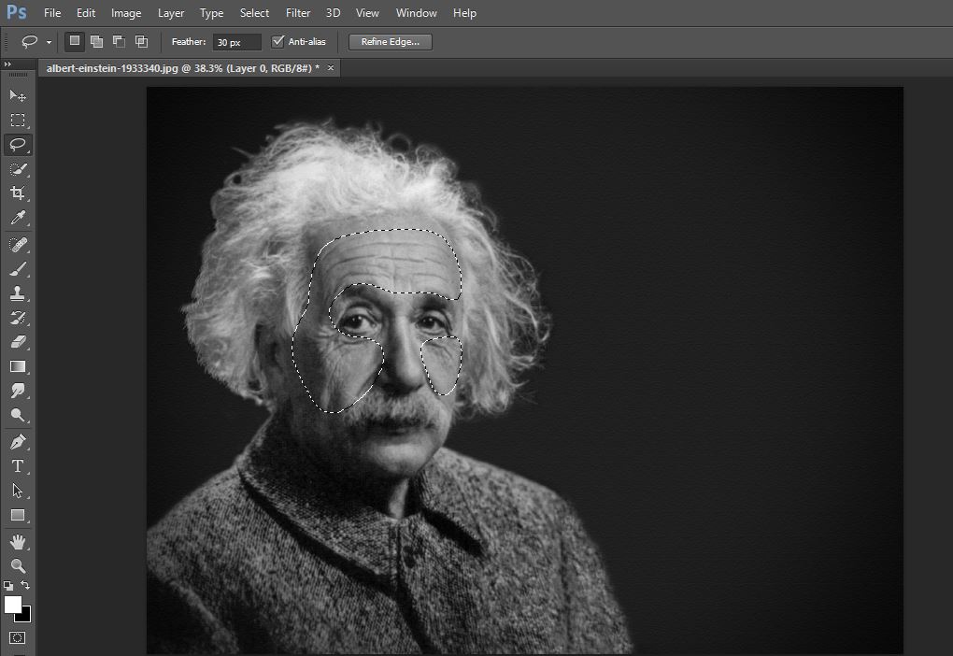Open the Lasso tool preset picker arrow

click(x=49, y=42)
